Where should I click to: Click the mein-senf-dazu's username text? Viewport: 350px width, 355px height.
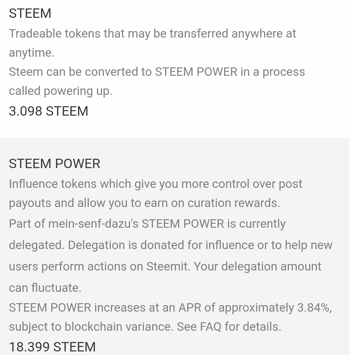pos(93,224)
